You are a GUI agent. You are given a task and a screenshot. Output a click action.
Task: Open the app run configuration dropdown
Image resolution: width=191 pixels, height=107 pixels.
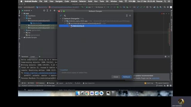pyautogui.click(x=89, y=7)
